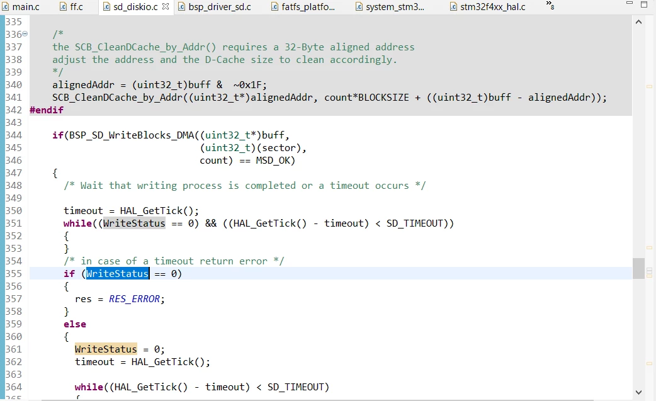This screenshot has width=656, height=401.
Task: Click SD_TIMEOUT on line 351
Action: 414,223
